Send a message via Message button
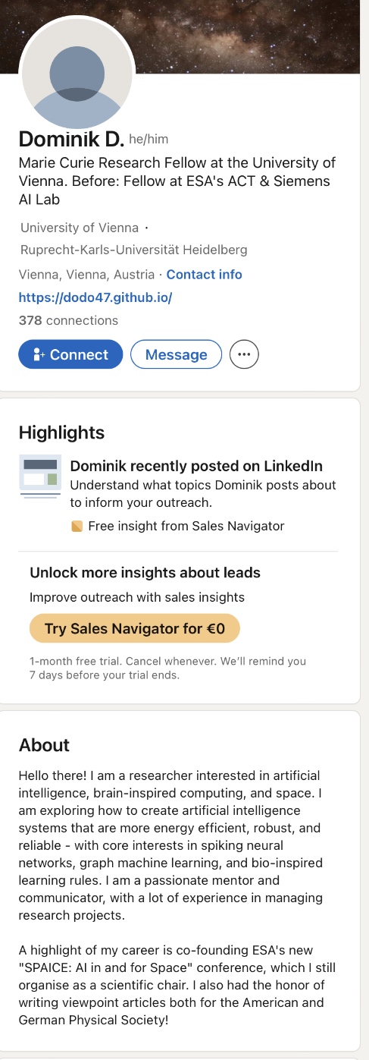The width and height of the screenshot is (369, 1060). (x=176, y=354)
